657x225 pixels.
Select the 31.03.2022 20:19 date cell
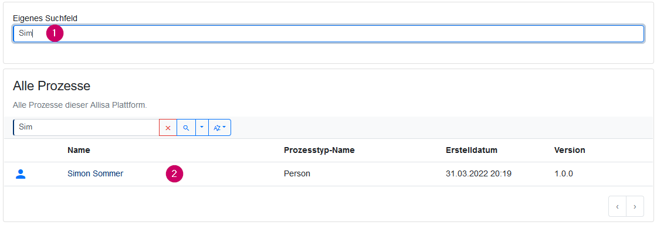tap(479, 173)
